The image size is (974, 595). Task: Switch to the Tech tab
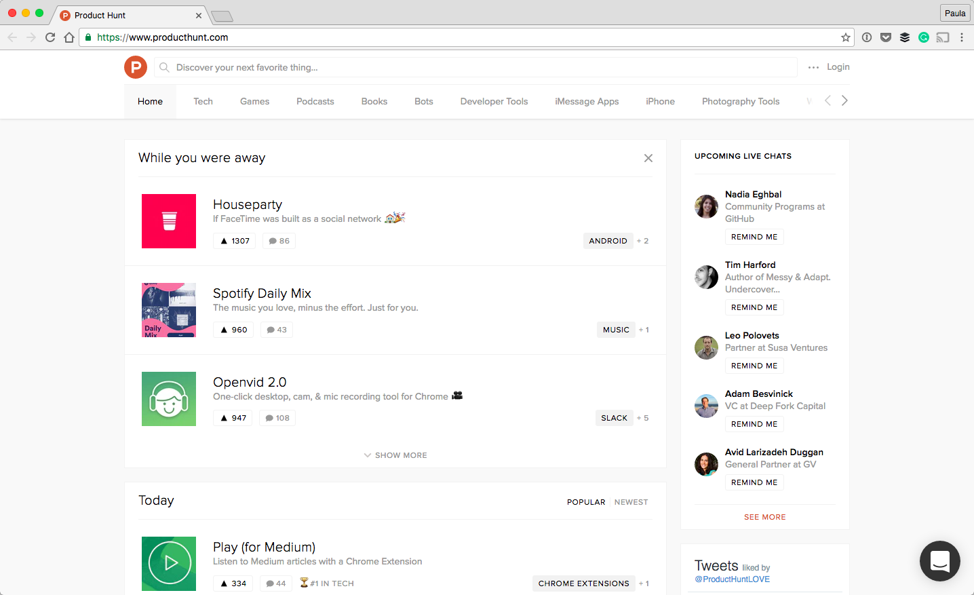(203, 102)
